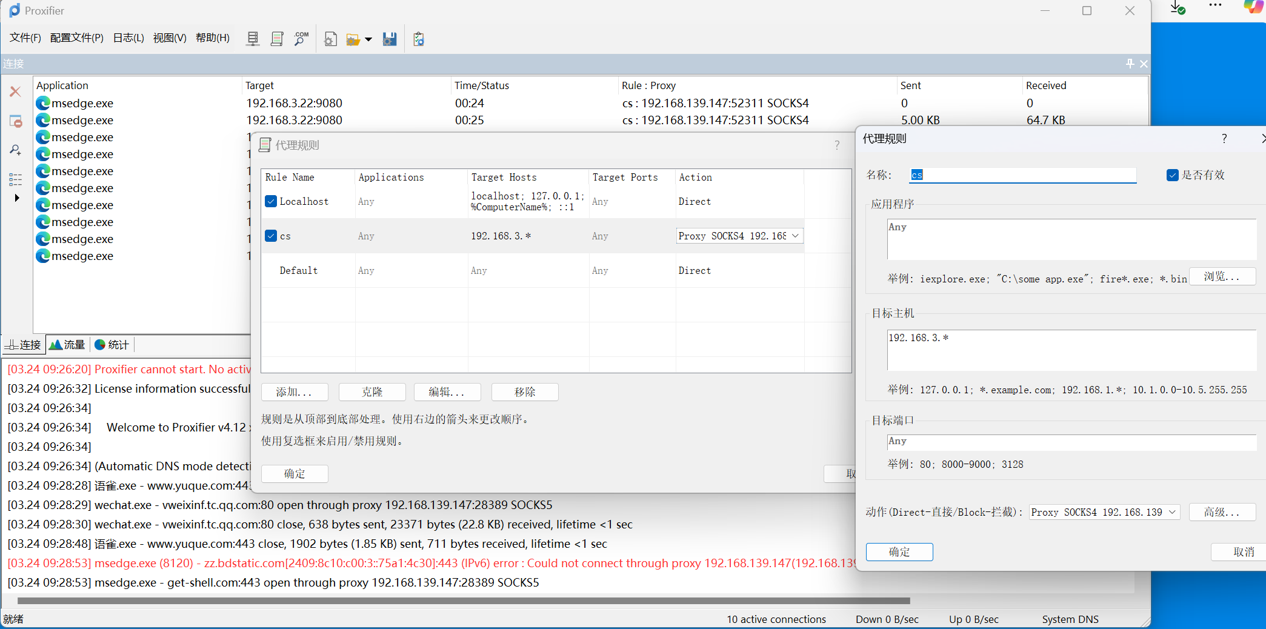Image resolution: width=1266 pixels, height=629 pixels.
Task: Click the log panel horizontal scrollbar
Action: coord(464,601)
